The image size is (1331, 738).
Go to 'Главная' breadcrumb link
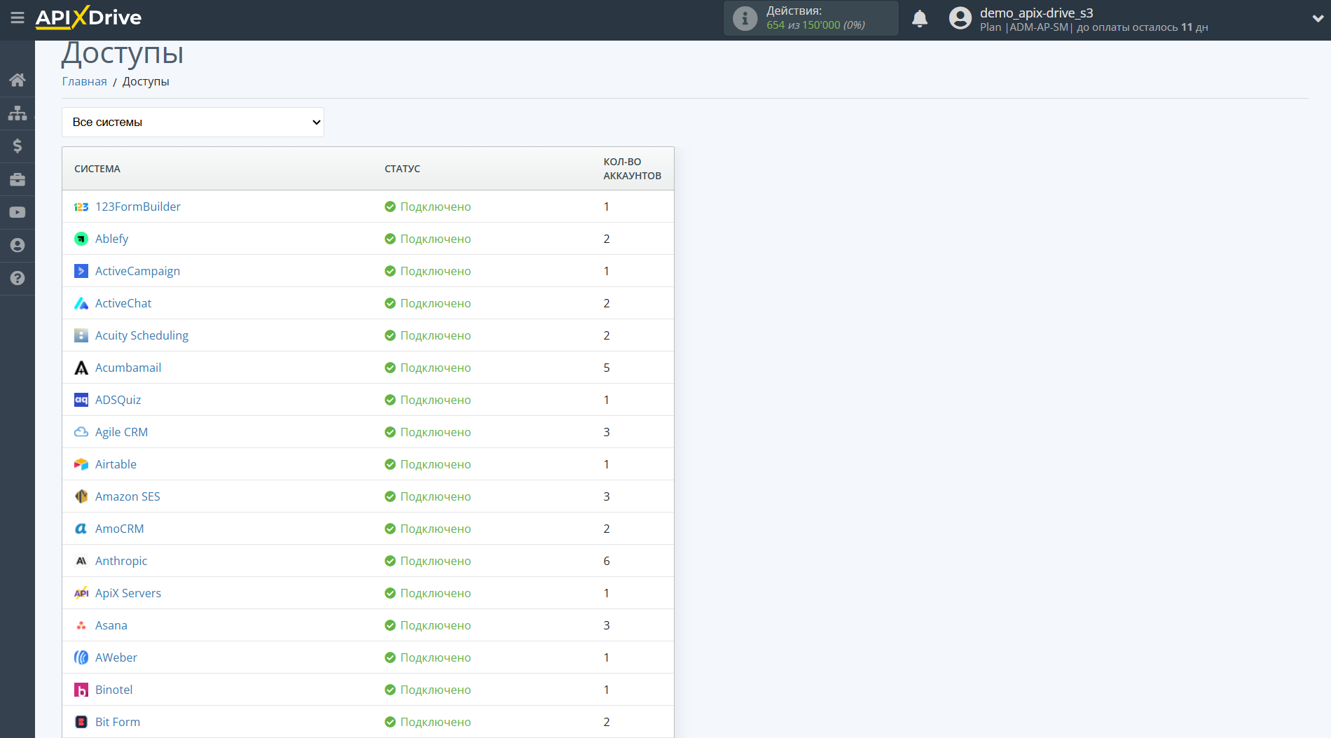[84, 81]
